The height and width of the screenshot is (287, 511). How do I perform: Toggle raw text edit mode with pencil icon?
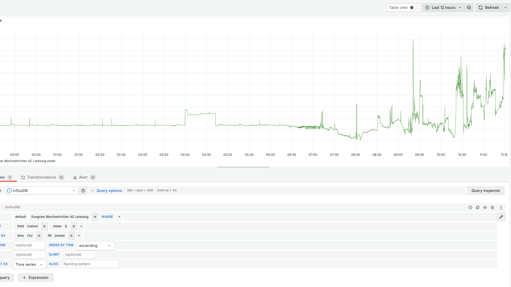coord(501,217)
